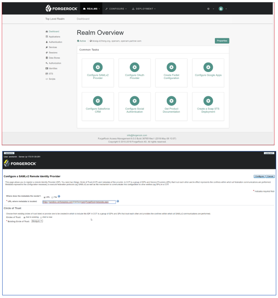Select Scripts in the sidebar
The height and width of the screenshot is (298, 278).
[x=50, y=79]
